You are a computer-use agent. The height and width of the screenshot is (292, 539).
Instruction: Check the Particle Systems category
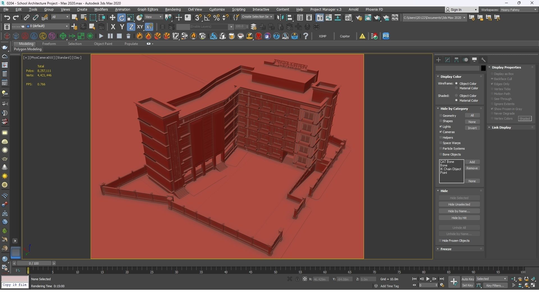click(x=441, y=149)
